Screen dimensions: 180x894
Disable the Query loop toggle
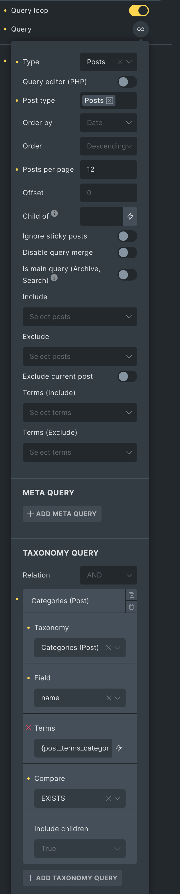coord(139,11)
